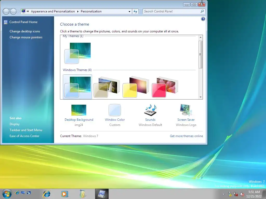The height and width of the screenshot is (199, 266).
Task: Open large Internet Explorer taskbar icon
Action: (x=46, y=194)
